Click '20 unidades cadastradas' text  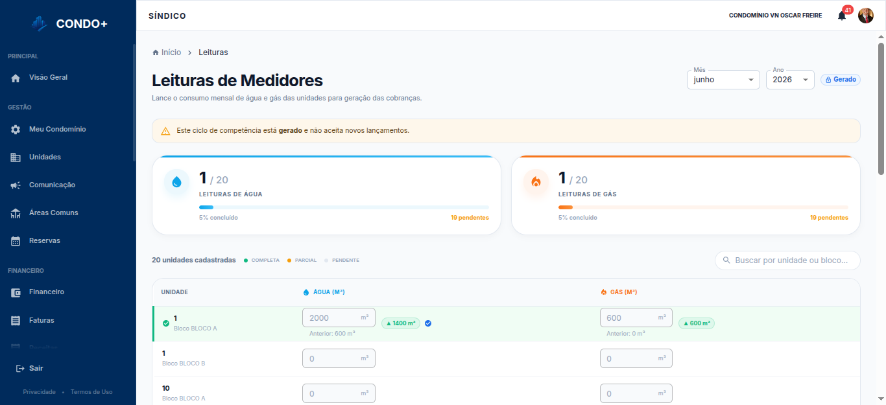[x=194, y=260]
